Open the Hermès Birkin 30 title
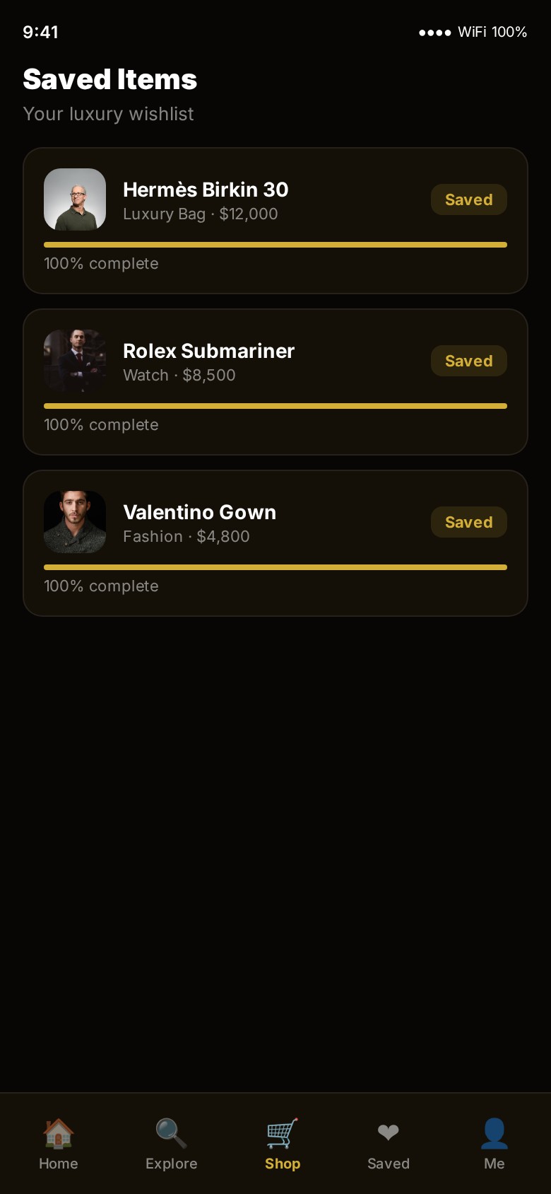This screenshot has height=1194, width=551. (206, 190)
